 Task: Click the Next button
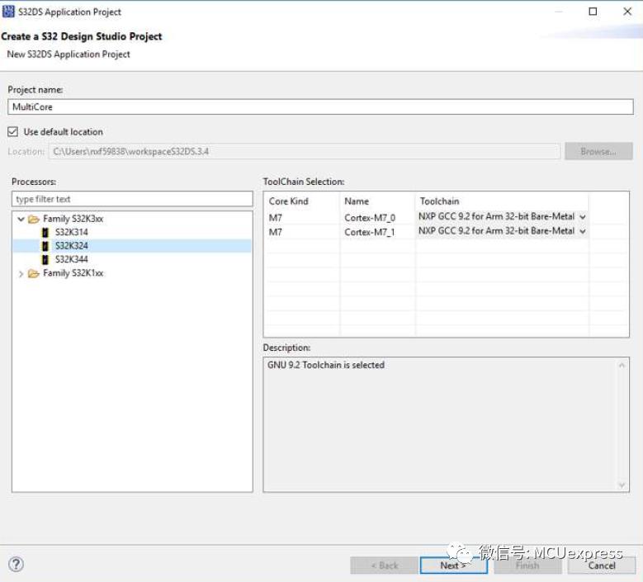tap(453, 565)
